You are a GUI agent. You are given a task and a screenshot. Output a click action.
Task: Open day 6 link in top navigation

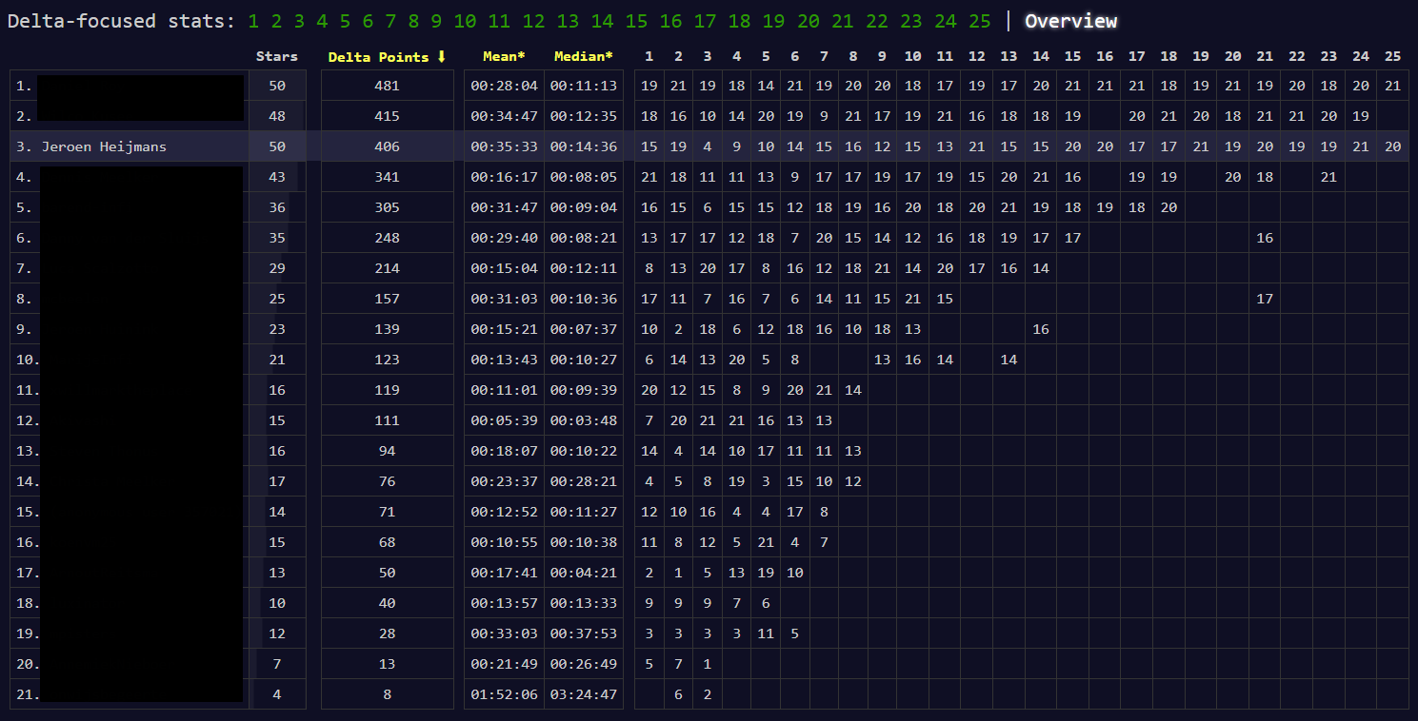pyautogui.click(x=368, y=21)
